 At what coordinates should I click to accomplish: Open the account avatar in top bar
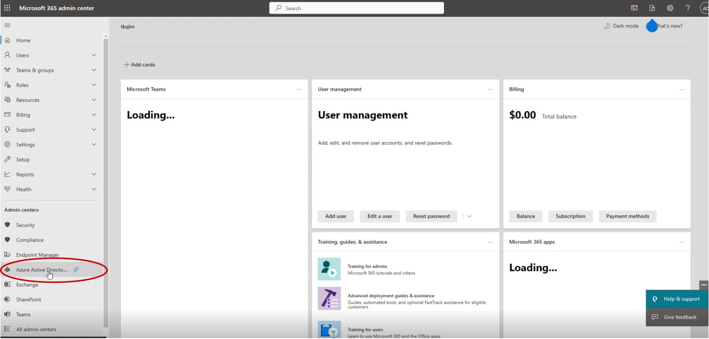tap(705, 8)
